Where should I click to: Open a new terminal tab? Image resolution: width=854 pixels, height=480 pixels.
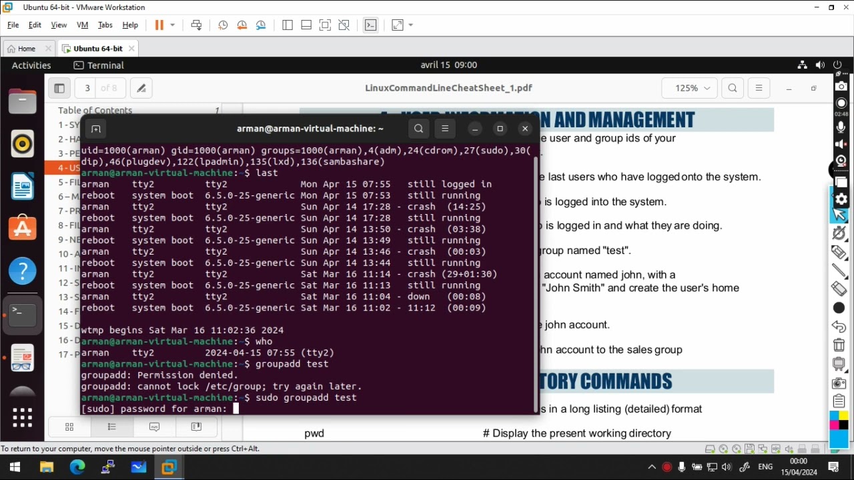tap(95, 129)
